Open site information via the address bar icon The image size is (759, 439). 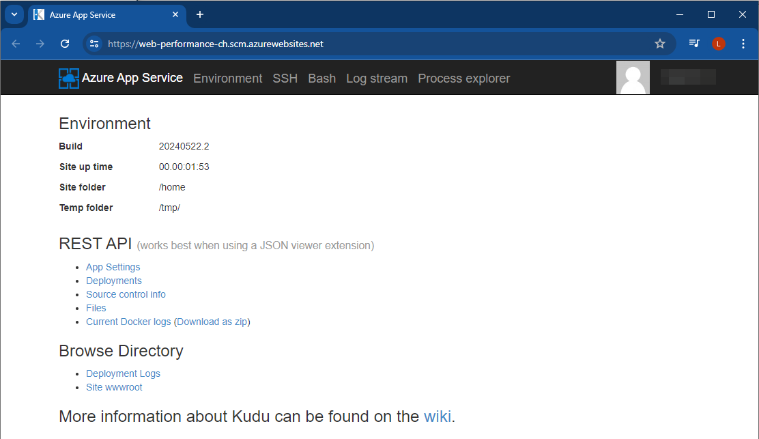pyautogui.click(x=94, y=43)
